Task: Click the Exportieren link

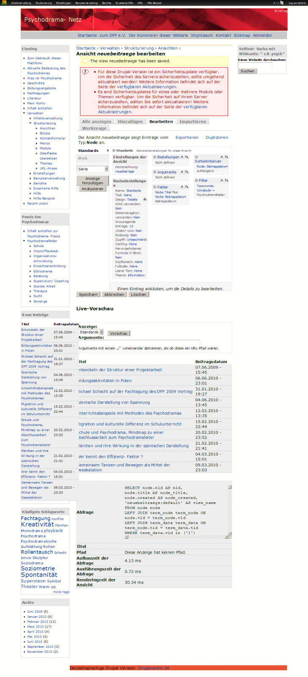Action: pos(187,138)
